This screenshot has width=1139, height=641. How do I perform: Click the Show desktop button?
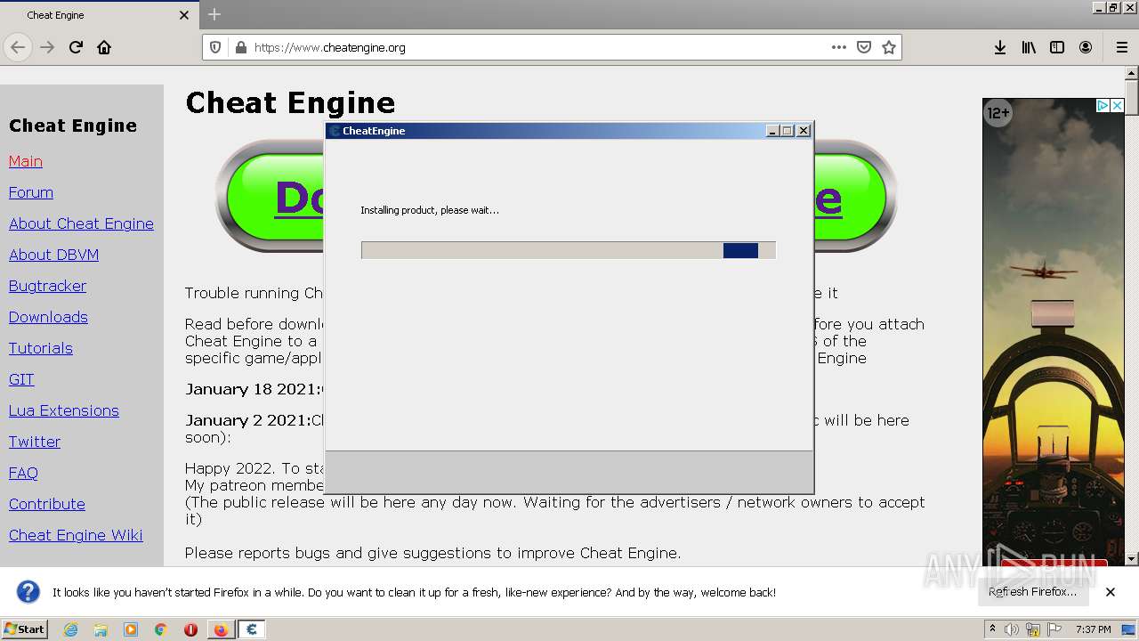1130,629
